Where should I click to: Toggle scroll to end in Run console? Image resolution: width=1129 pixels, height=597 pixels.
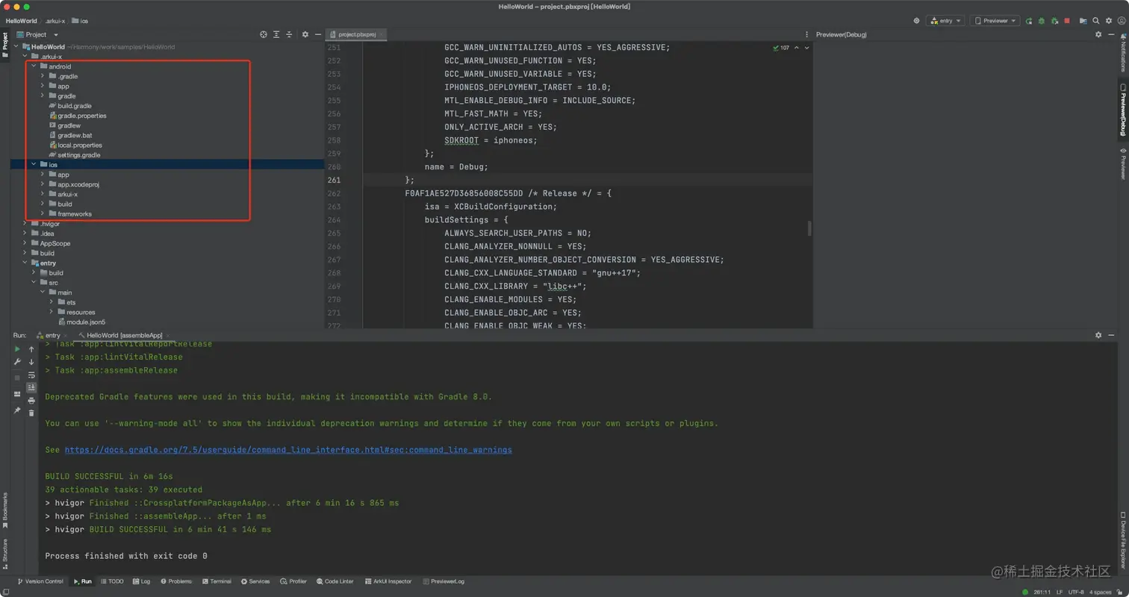click(31, 387)
